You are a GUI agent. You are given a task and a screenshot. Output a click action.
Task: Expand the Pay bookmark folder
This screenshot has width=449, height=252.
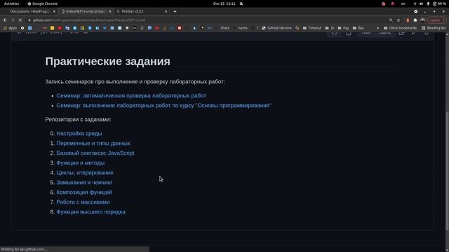343,28
